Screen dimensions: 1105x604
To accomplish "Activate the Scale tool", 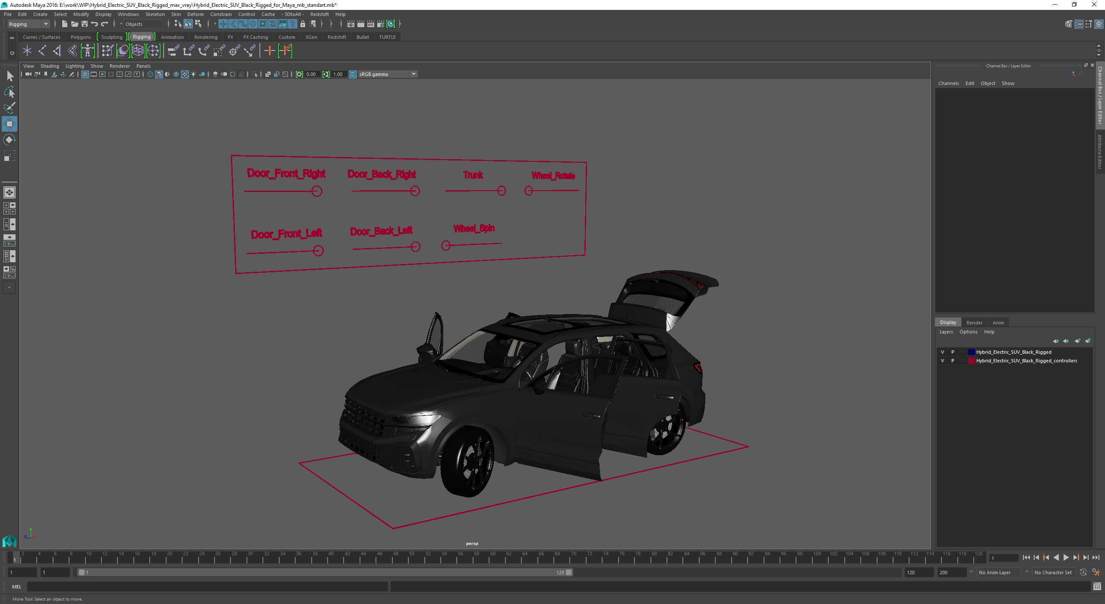I will [x=9, y=156].
